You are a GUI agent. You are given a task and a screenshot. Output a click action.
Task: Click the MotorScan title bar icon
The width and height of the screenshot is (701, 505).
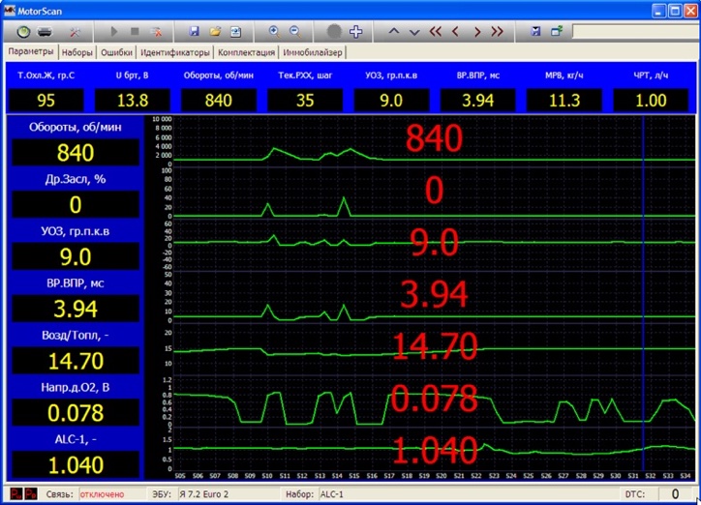tap(10, 11)
